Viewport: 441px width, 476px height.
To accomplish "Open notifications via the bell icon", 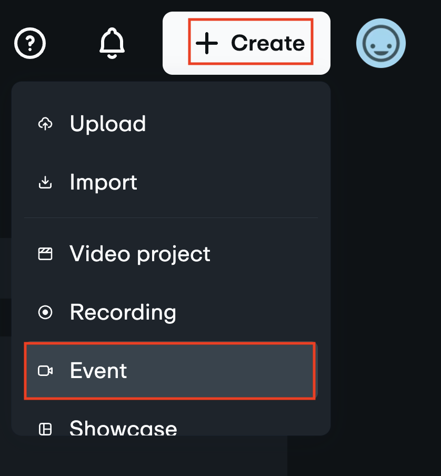I will tap(112, 43).
